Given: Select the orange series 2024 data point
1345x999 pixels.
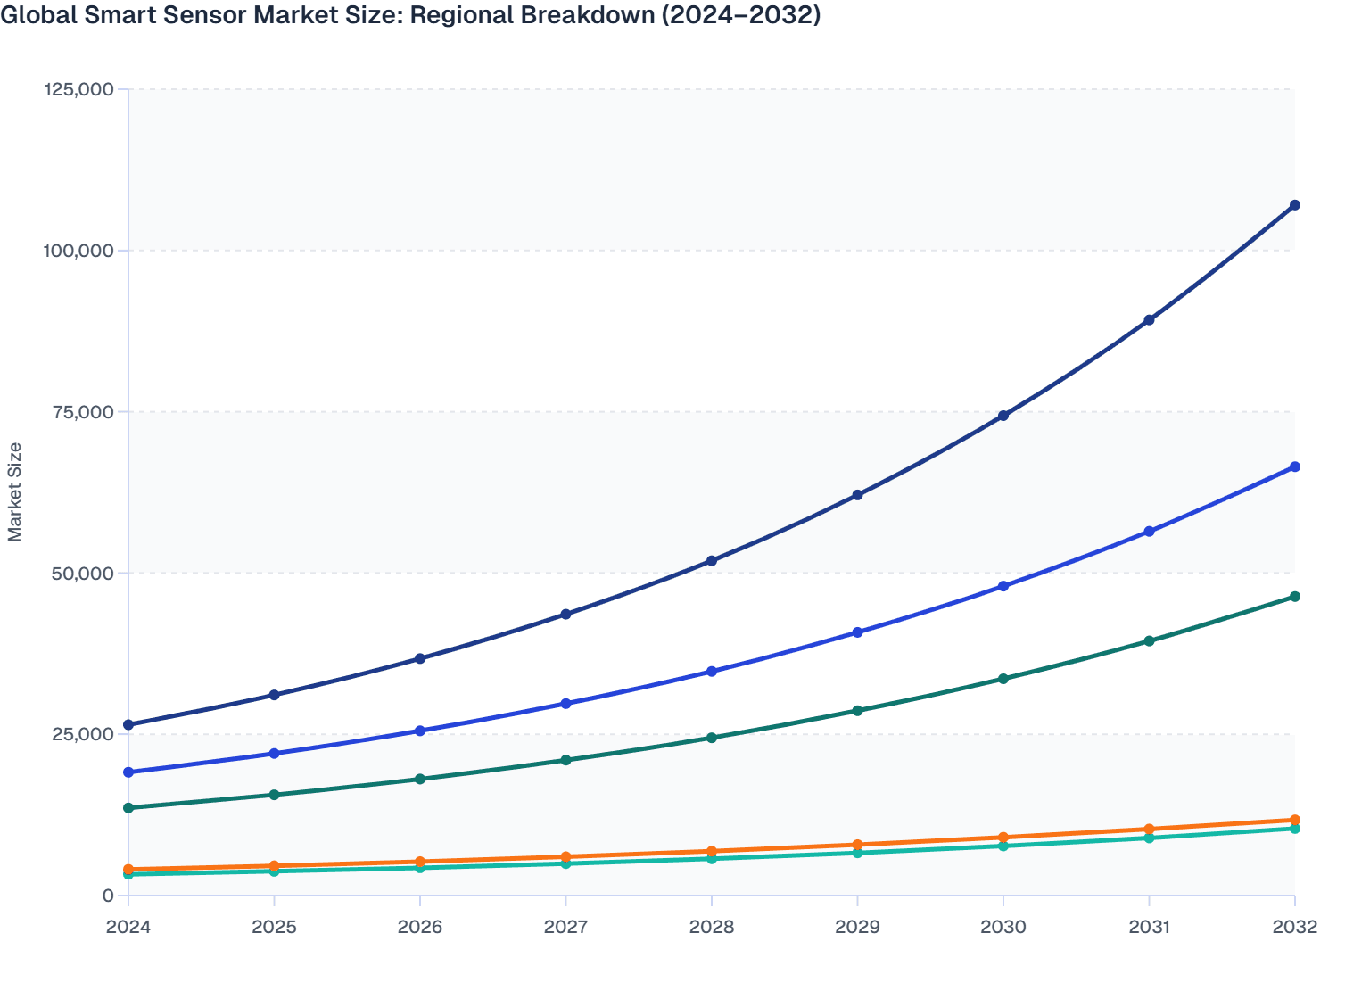Looking at the screenshot, I should (129, 869).
